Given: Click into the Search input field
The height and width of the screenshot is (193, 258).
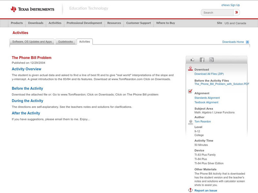Looking at the screenshot, I should click(x=217, y=13).
